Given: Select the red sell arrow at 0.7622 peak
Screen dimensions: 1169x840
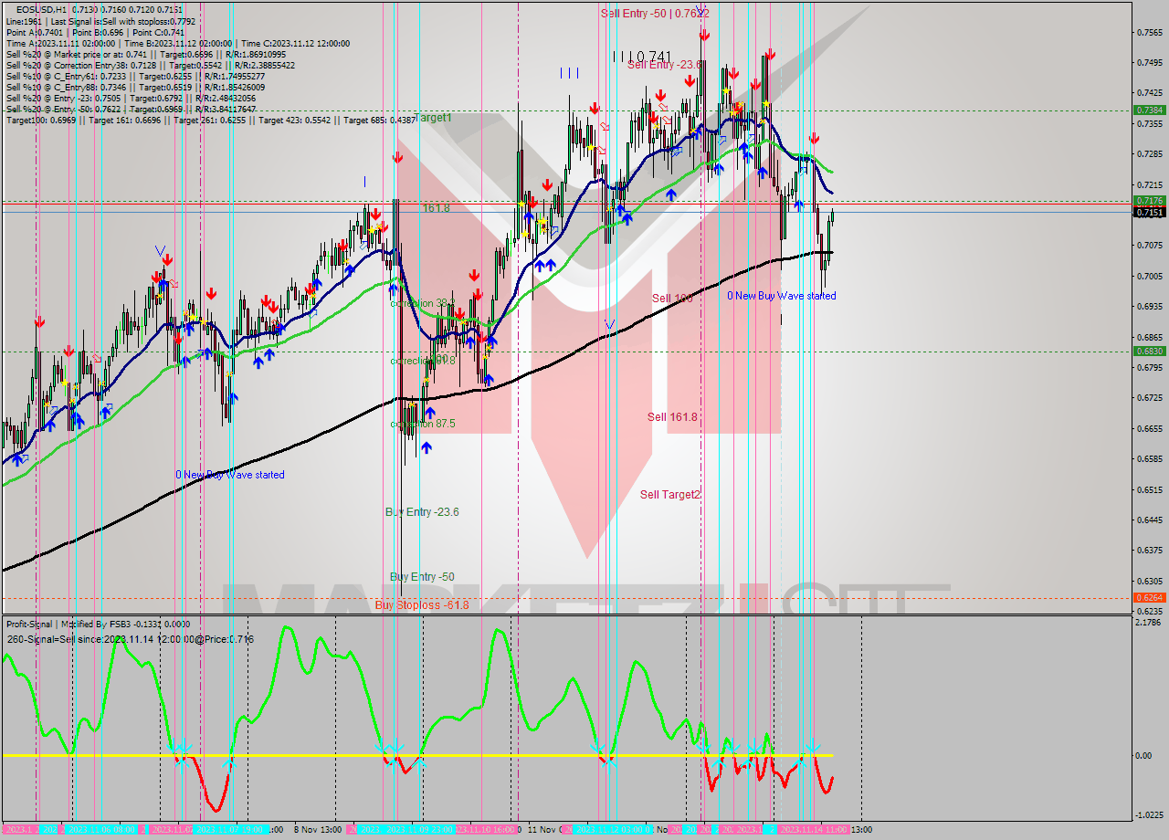Looking at the screenshot, I should click(703, 35).
